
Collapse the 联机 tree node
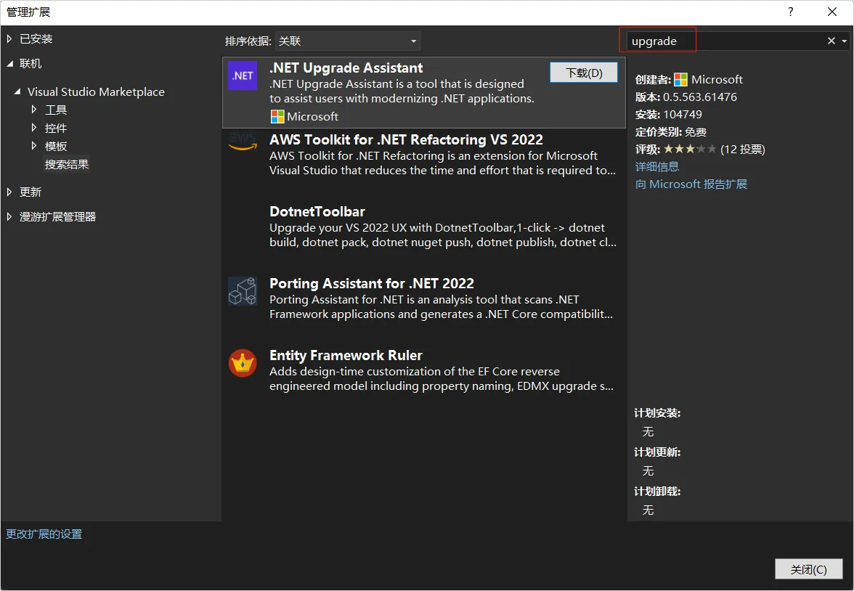click(10, 64)
